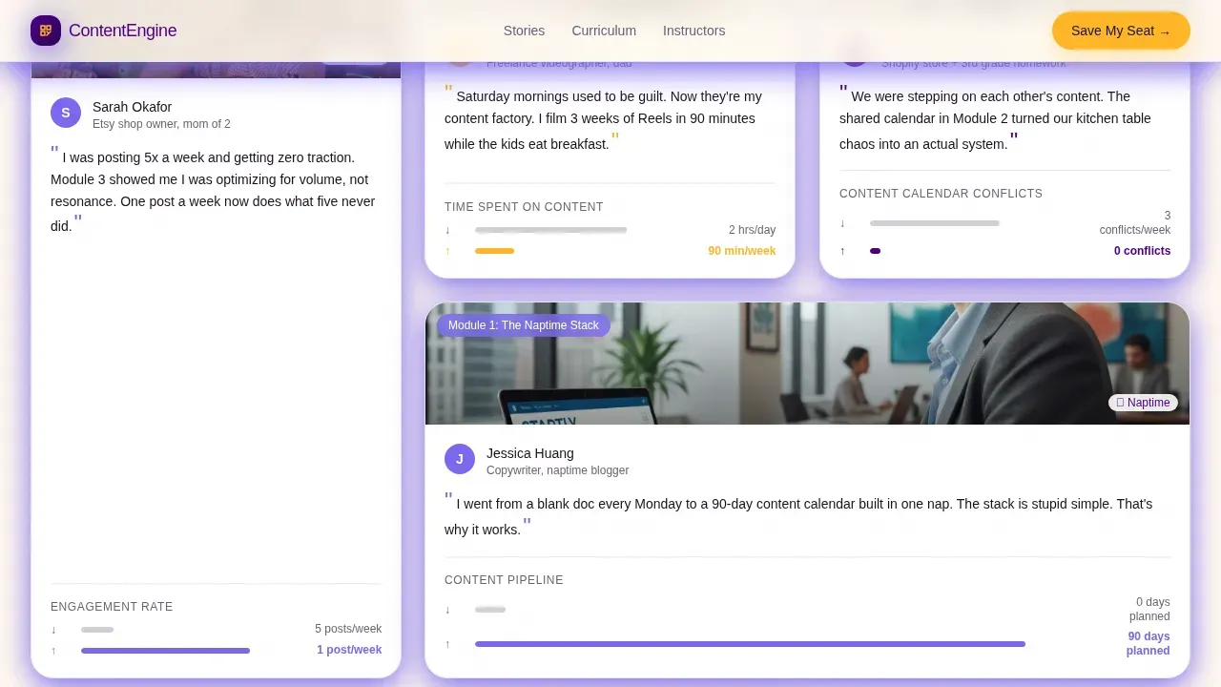Click the ENGAGEMENT RATE heading
1221x687 pixels.
112,607
